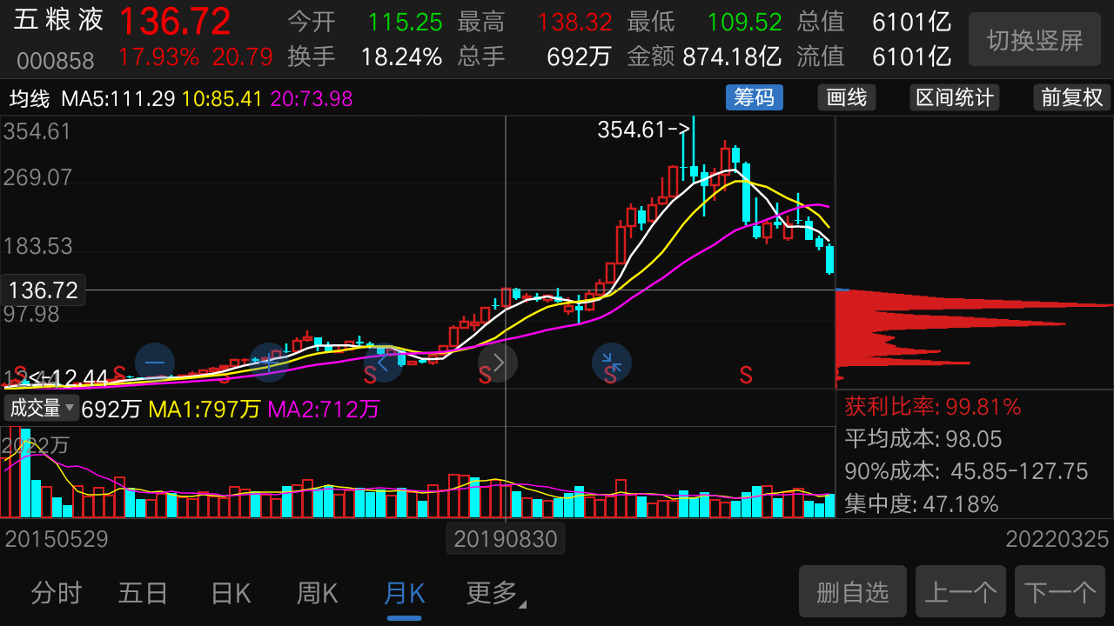Click the 画线 drawing button

[x=847, y=97]
